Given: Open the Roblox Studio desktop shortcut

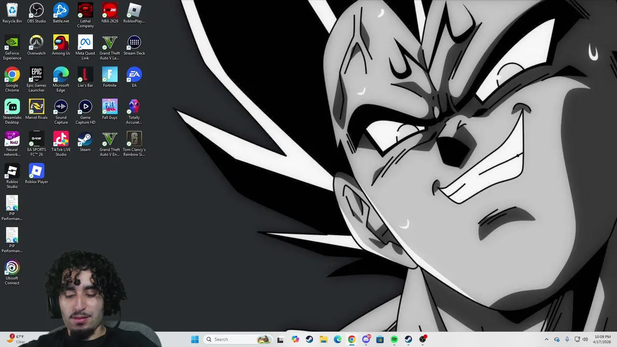Looking at the screenshot, I should (12, 176).
